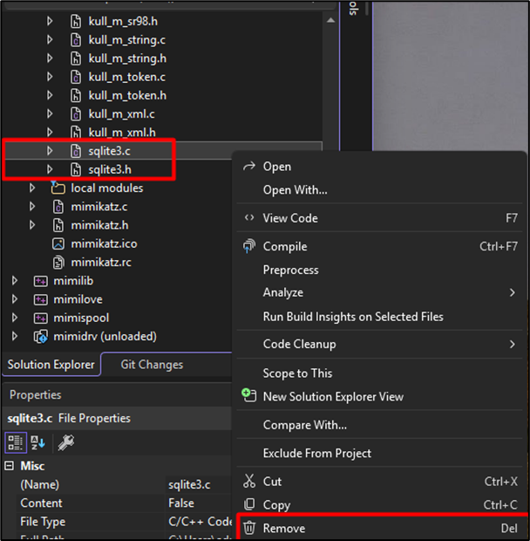Click the Copy icon in context menu

click(249, 504)
